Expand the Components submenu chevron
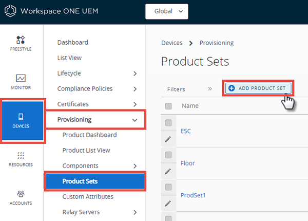308x221 pixels. [135, 166]
